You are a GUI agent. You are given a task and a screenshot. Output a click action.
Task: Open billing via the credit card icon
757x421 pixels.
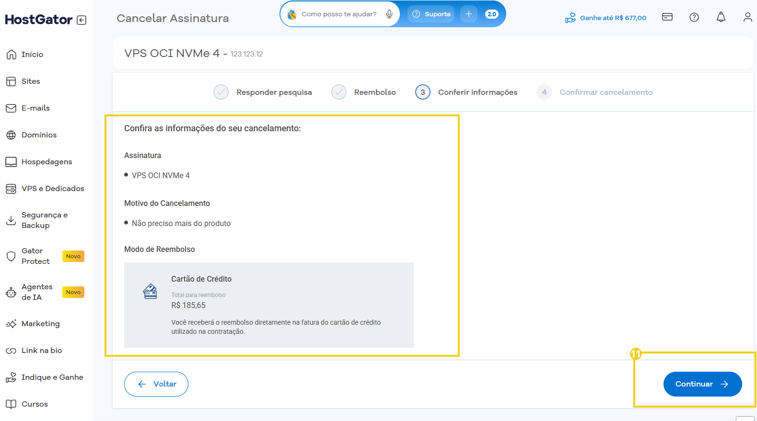[x=667, y=17]
